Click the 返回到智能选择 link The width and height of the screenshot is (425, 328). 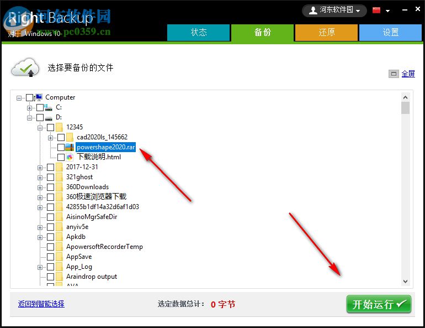(x=41, y=304)
